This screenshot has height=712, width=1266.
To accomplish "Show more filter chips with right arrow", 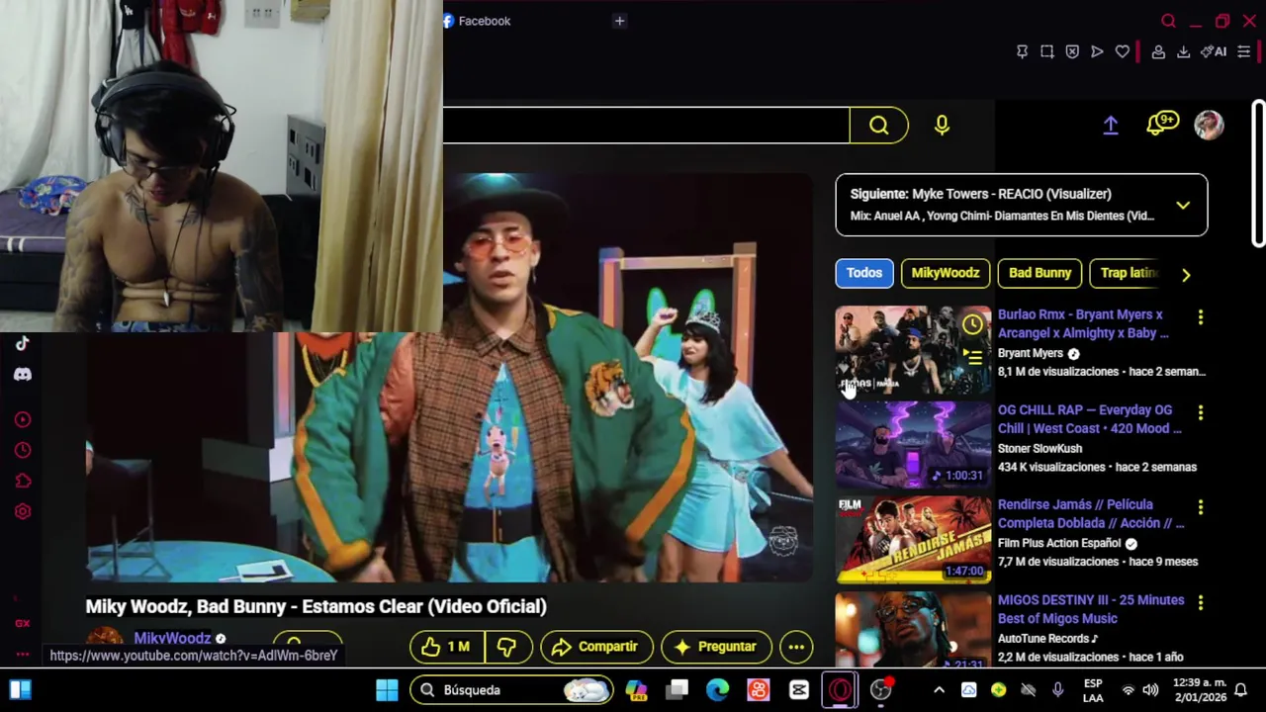I will (1186, 275).
